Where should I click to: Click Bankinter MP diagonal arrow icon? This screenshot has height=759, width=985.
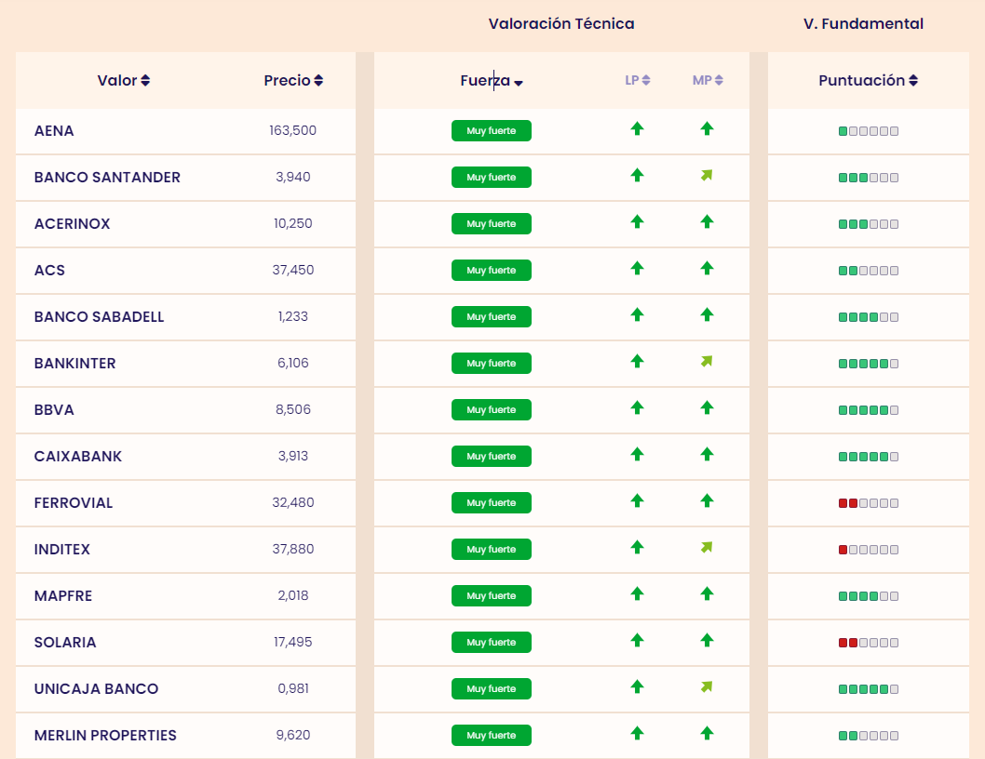pyautogui.click(x=707, y=361)
